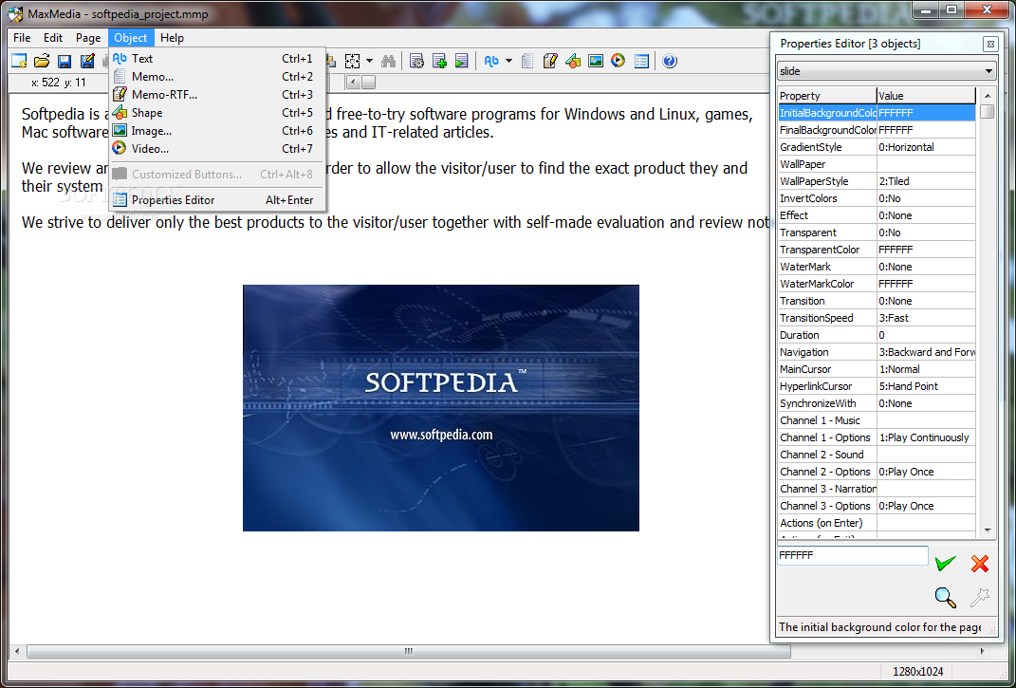Select the Duration property row
Screen dimensions: 1016x688
tap(877, 335)
